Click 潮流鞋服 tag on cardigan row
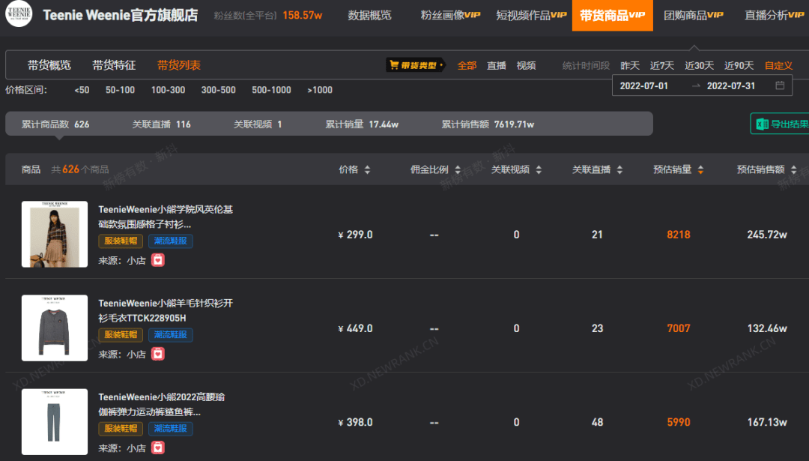The height and width of the screenshot is (461, 809). pyautogui.click(x=171, y=335)
